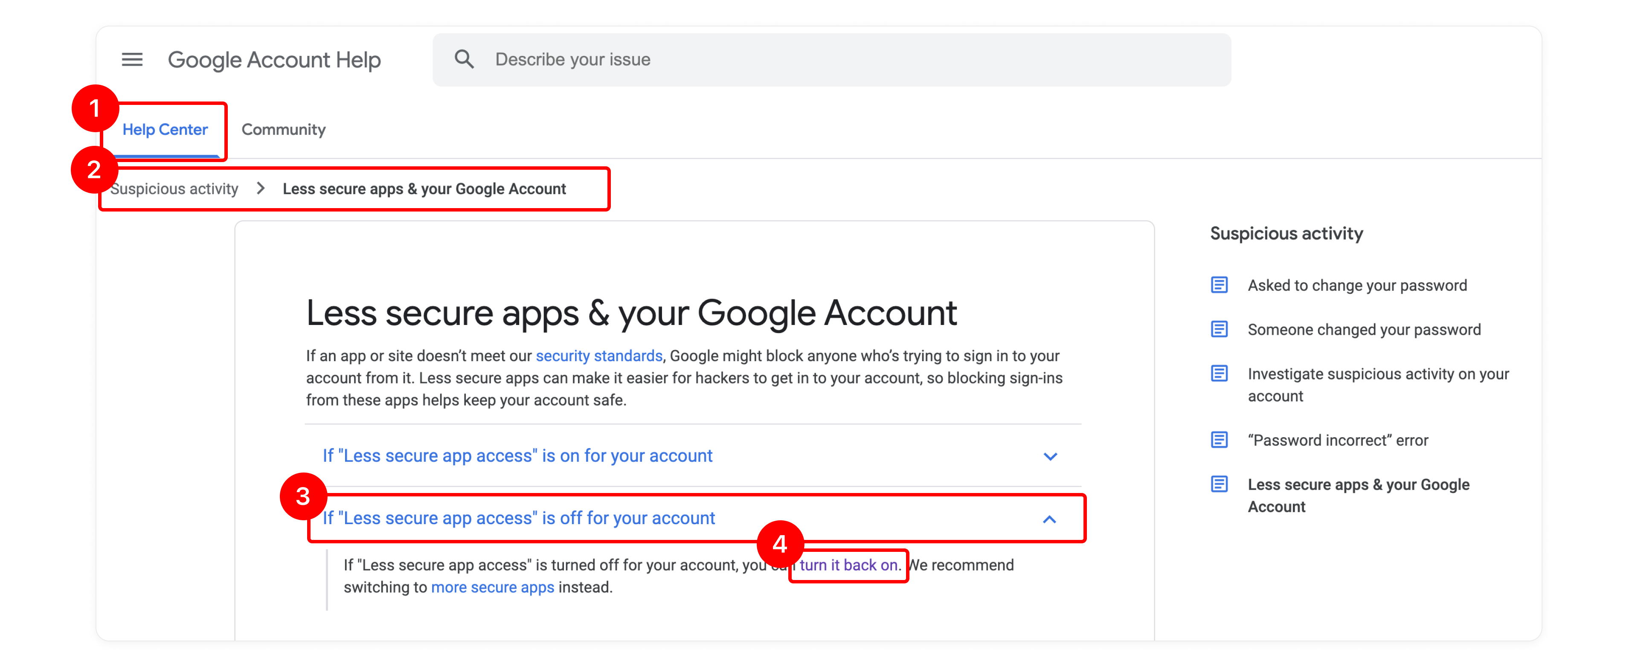Go to Suspicious activity breadcrumb
The height and width of the screenshot is (667, 1638).
(x=174, y=189)
